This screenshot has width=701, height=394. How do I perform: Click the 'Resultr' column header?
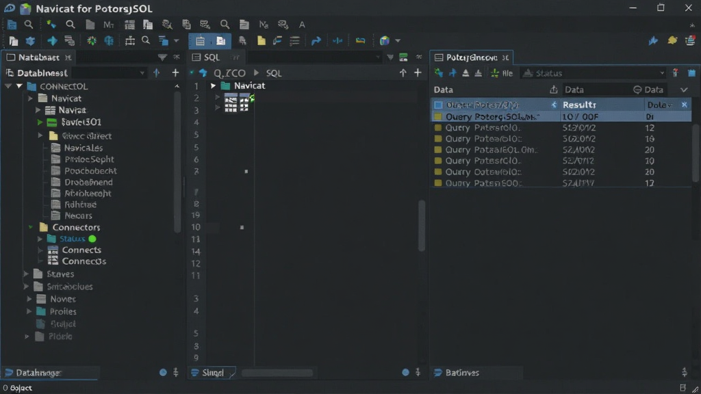tap(579, 105)
